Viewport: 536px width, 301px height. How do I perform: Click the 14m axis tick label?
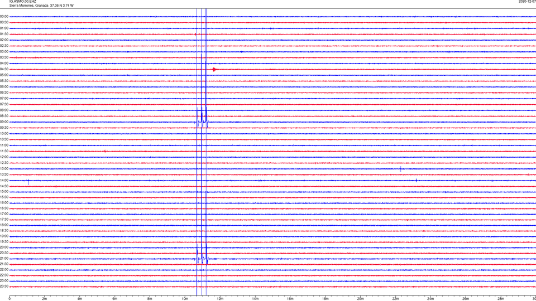point(255,299)
